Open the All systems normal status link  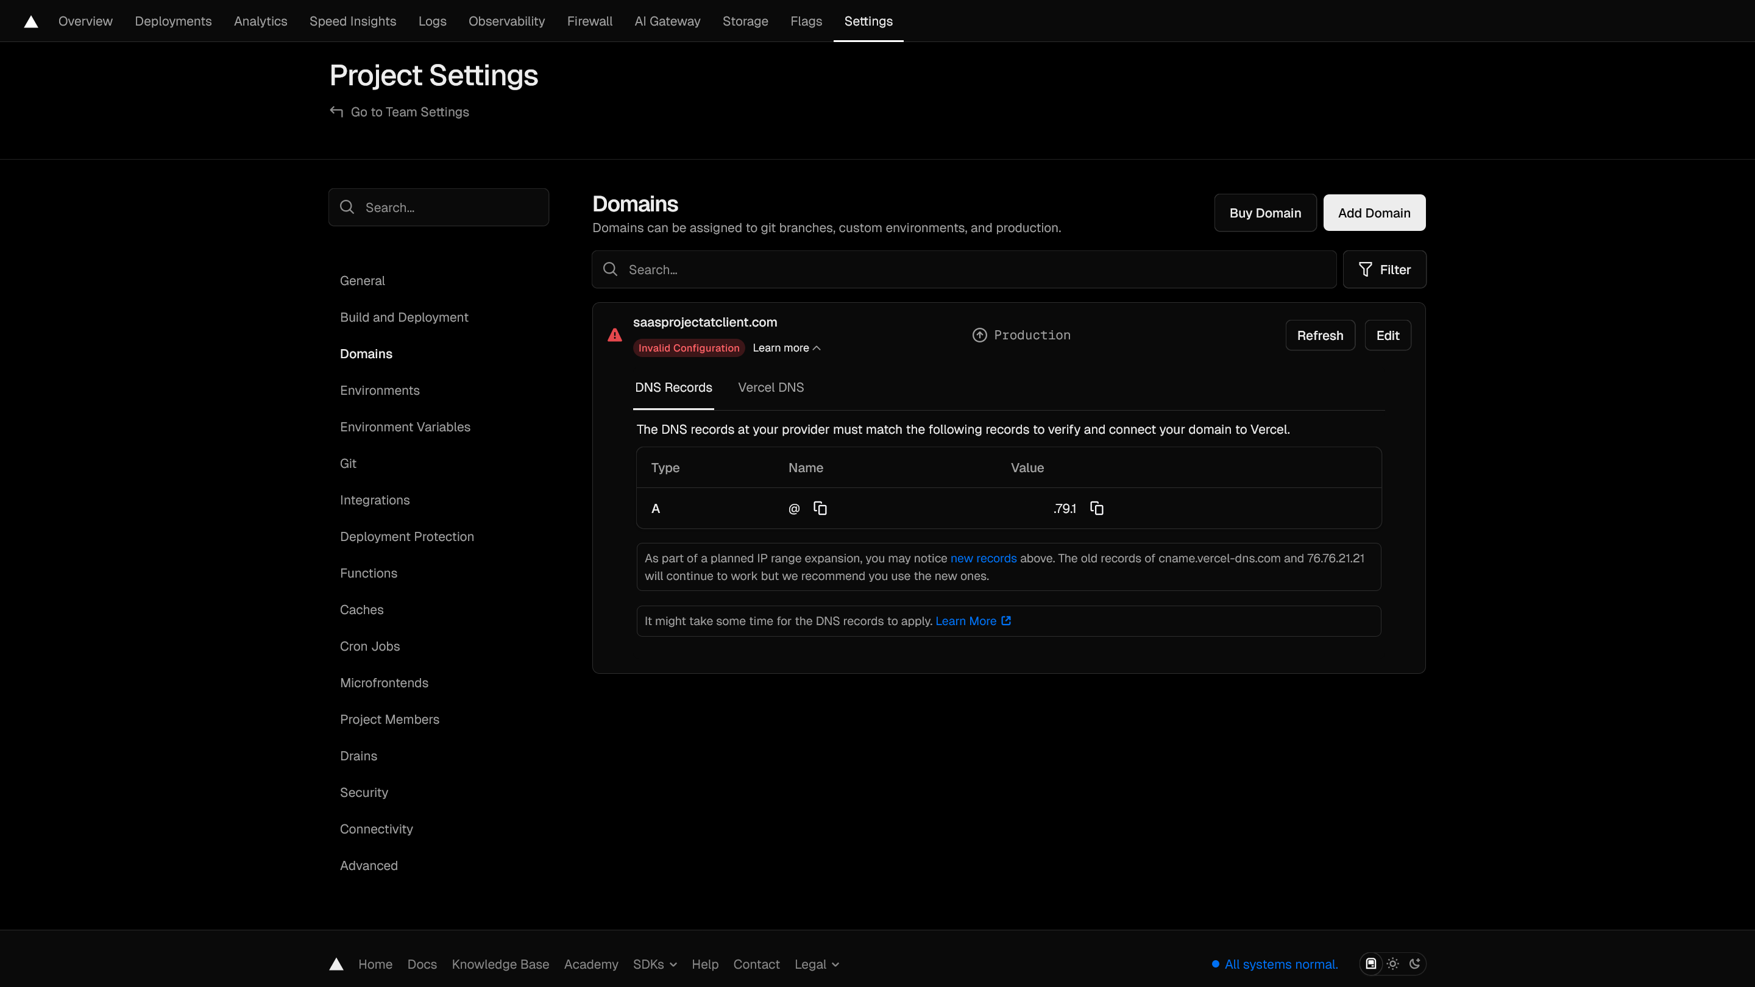click(1275, 964)
